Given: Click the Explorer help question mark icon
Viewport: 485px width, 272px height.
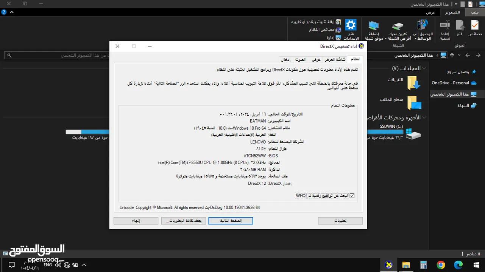Looking at the screenshot, I should [3, 12].
